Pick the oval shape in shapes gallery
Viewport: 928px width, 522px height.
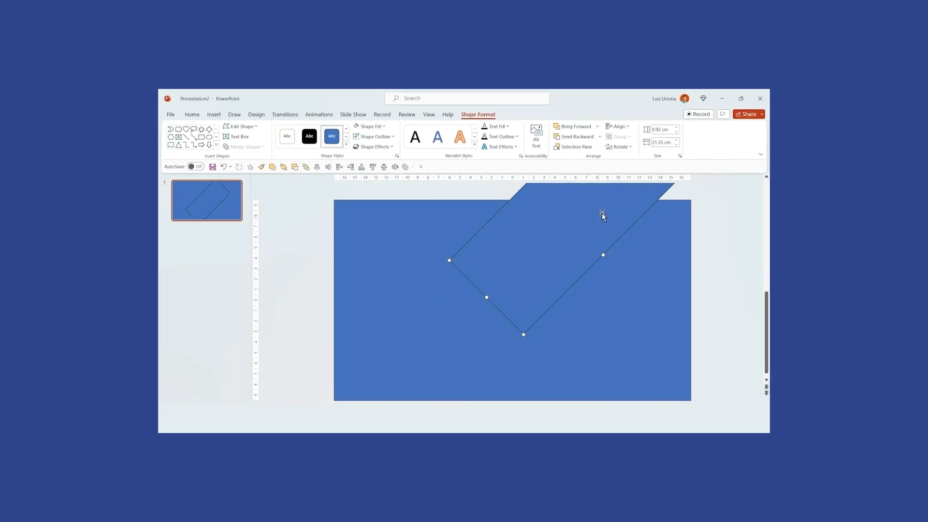pyautogui.click(x=209, y=137)
